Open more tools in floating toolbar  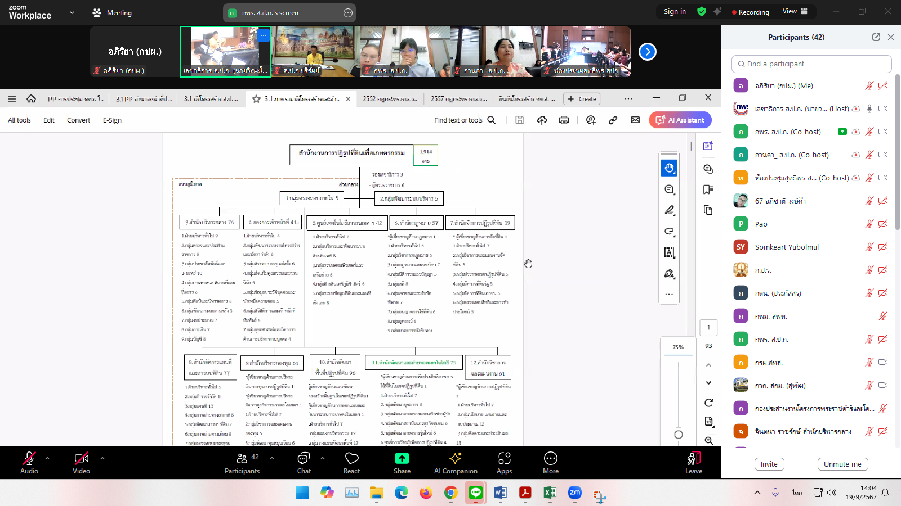click(x=669, y=294)
